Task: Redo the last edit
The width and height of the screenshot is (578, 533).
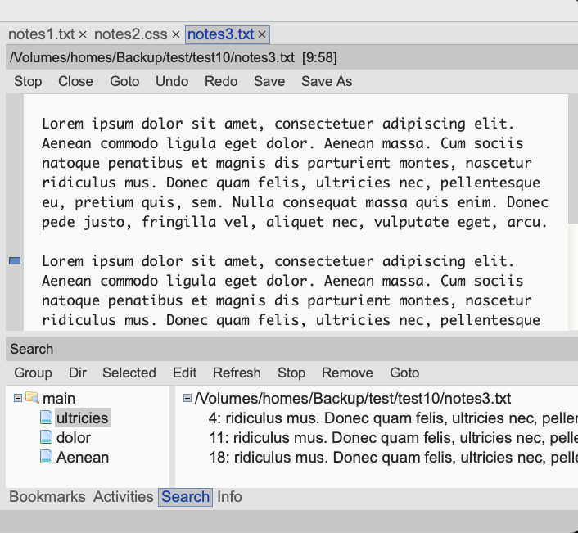Action: coord(221,81)
